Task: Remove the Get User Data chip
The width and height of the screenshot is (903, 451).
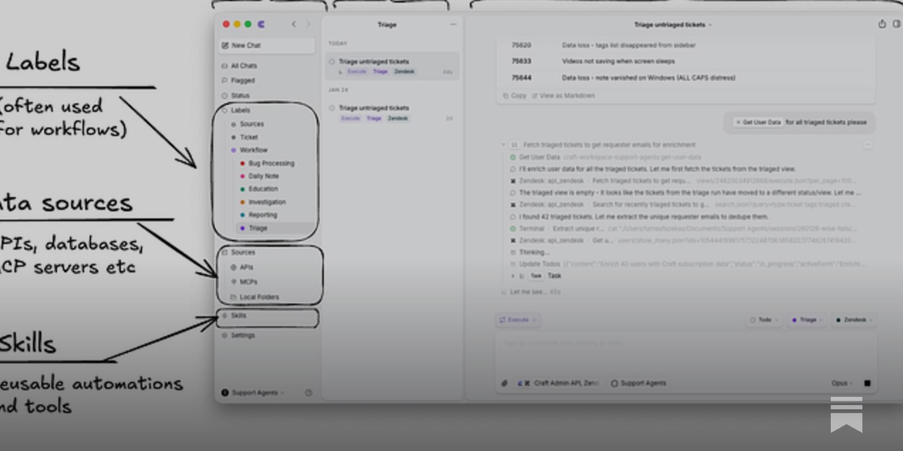Action: 738,122
